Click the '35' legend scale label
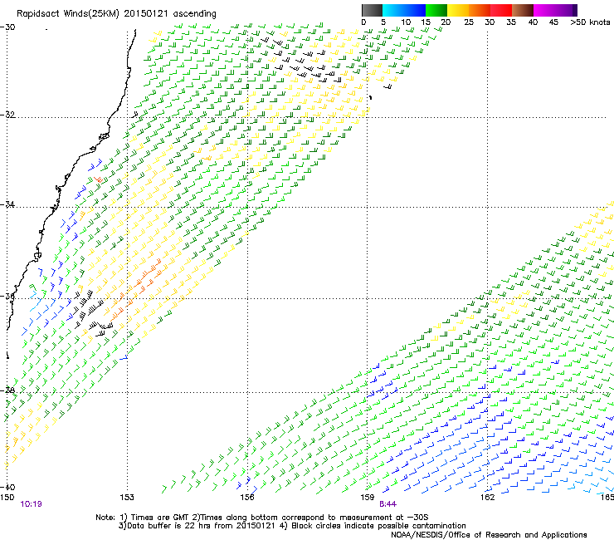 tap(511, 22)
